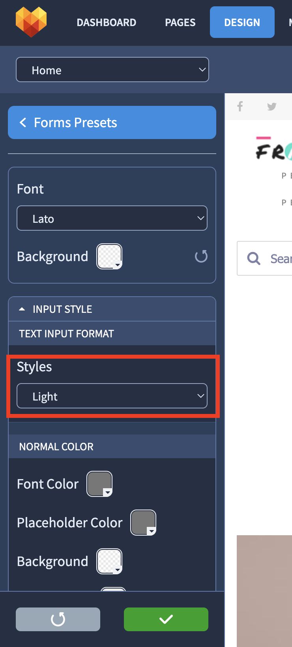This screenshot has height=647, width=292.
Task: Click the Forms Presets back button
Action: (112, 122)
